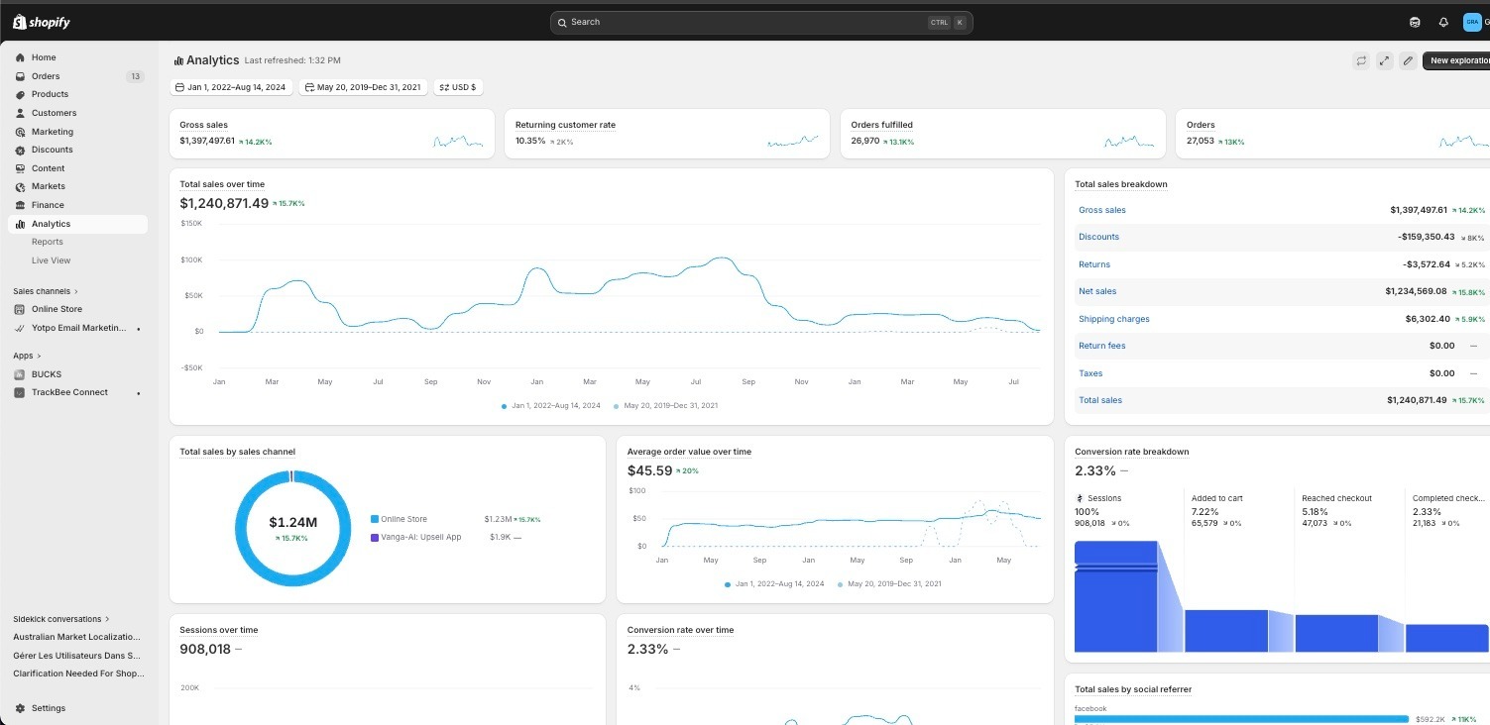The width and height of the screenshot is (1490, 725).
Task: Click the facebook referrer bar
Action: click(x=1241, y=719)
